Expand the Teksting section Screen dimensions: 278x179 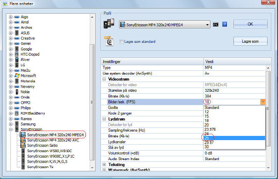[104, 164]
